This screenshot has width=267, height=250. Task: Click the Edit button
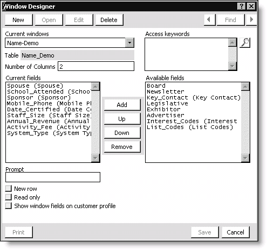click(x=79, y=20)
